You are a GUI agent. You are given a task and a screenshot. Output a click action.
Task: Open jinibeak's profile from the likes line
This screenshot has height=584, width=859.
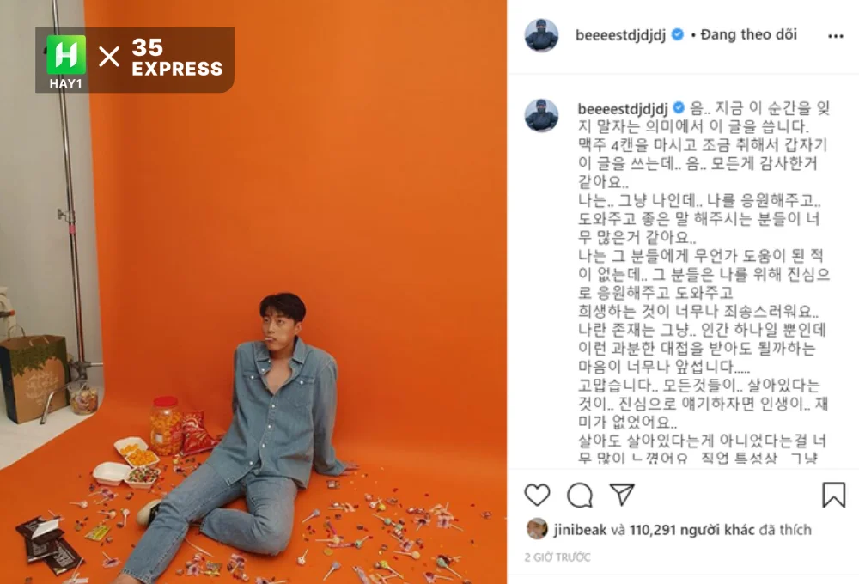(x=580, y=530)
